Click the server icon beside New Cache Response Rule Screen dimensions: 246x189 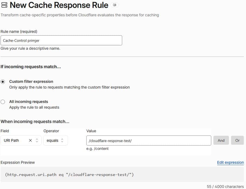coord(4,5)
